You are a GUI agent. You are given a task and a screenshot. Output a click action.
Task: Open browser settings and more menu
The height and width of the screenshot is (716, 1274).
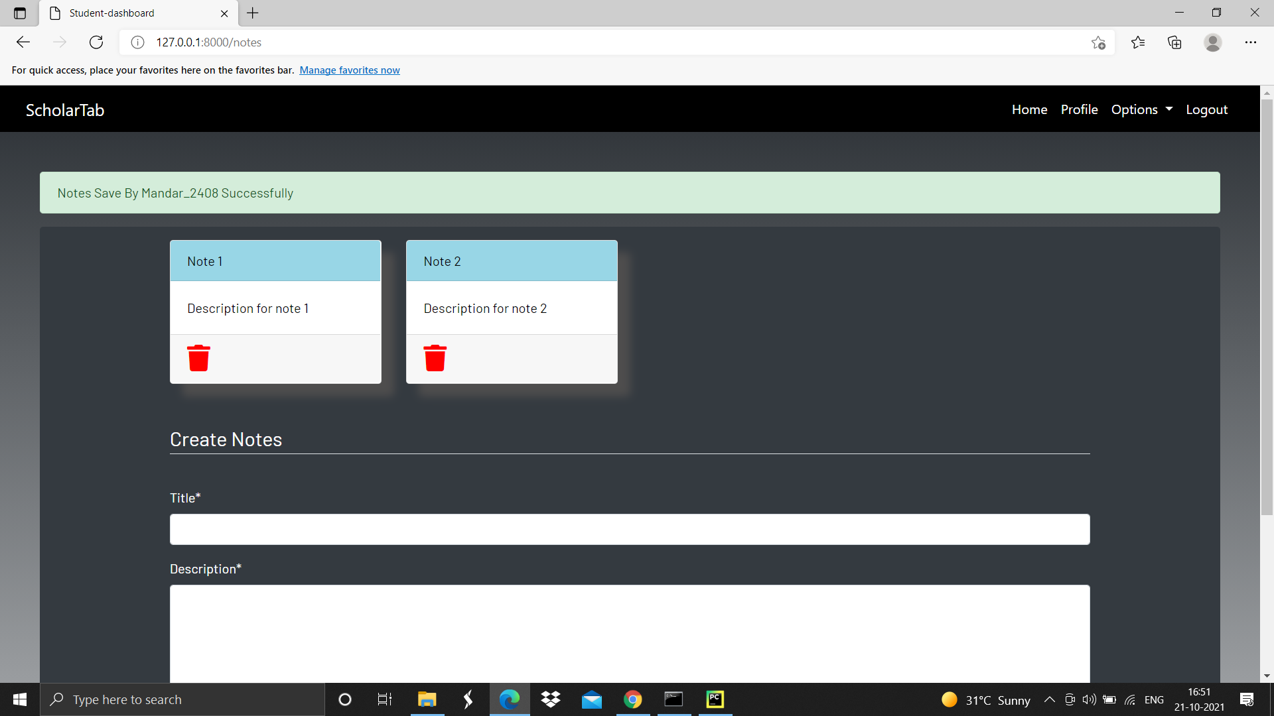pyautogui.click(x=1250, y=42)
